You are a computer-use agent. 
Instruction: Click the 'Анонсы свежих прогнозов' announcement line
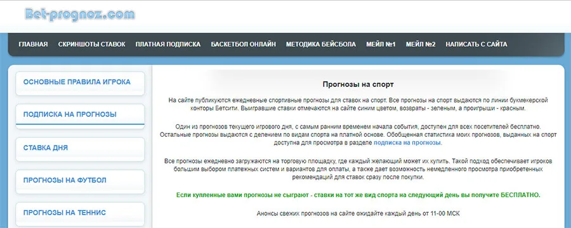tap(358, 213)
